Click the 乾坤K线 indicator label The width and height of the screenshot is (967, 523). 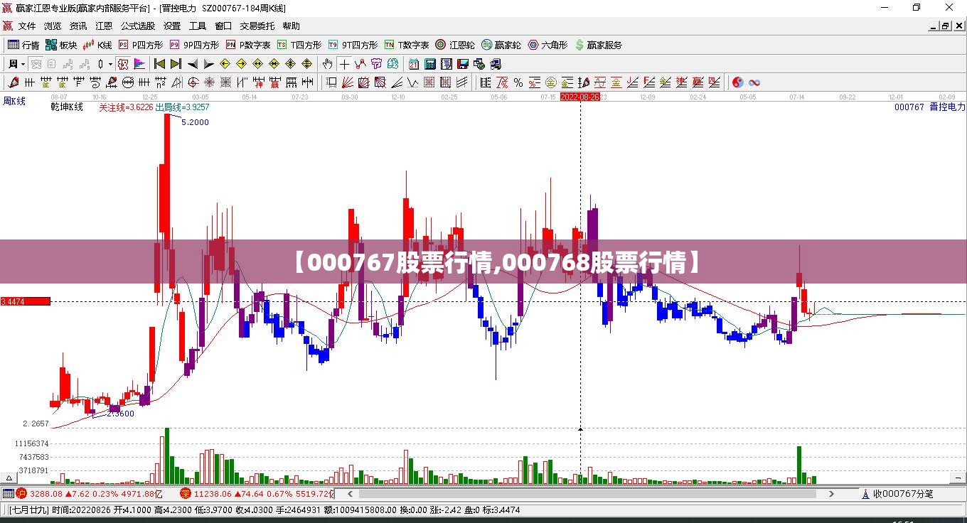pyautogui.click(x=67, y=107)
